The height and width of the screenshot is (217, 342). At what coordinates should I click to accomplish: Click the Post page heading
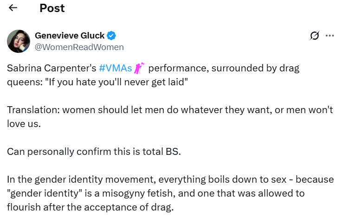click(52, 8)
